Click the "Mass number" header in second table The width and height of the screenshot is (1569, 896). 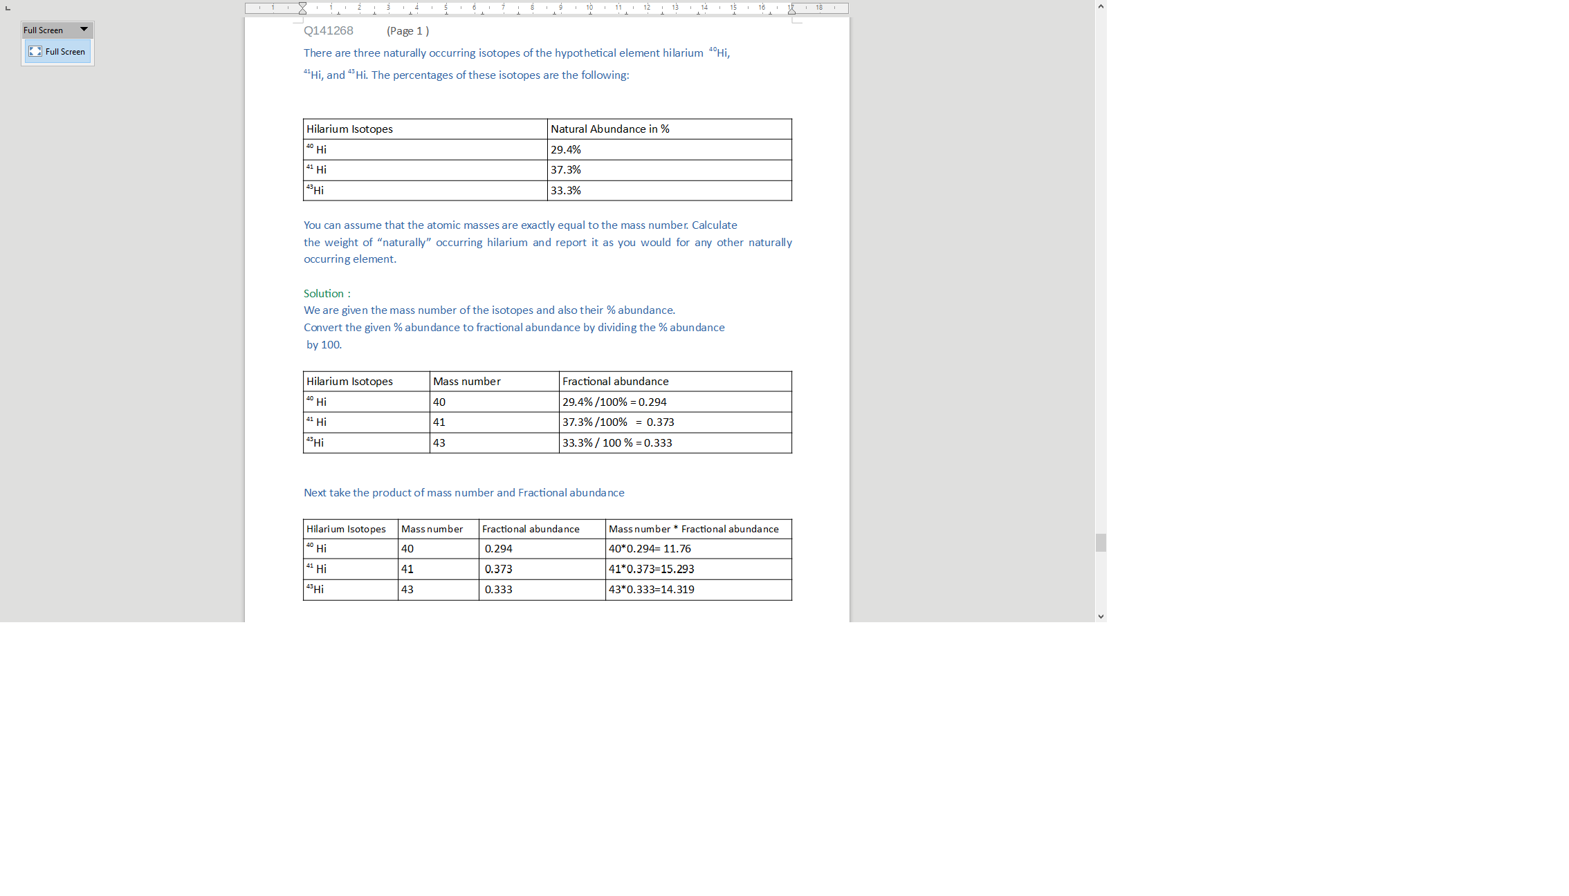pyautogui.click(x=466, y=382)
